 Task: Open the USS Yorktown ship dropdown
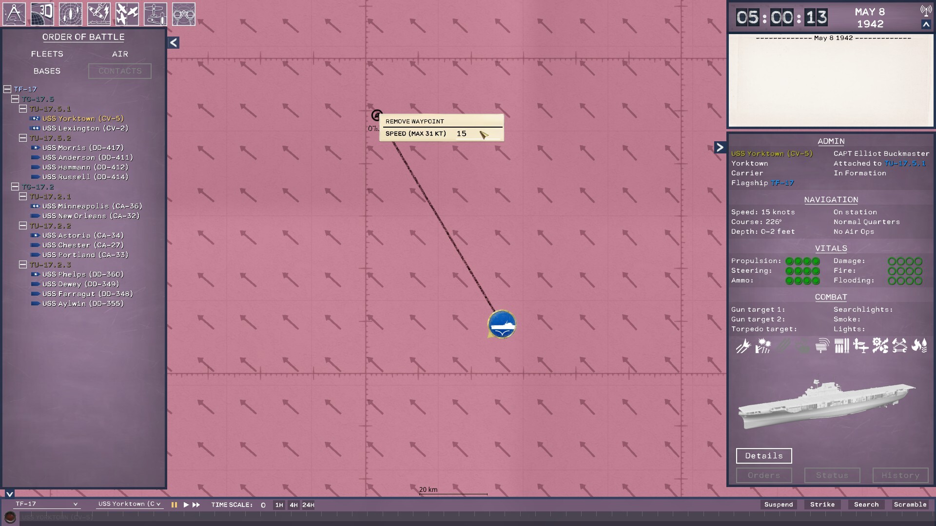129,504
